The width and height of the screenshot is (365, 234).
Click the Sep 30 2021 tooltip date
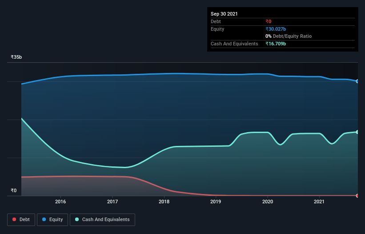pyautogui.click(x=224, y=14)
